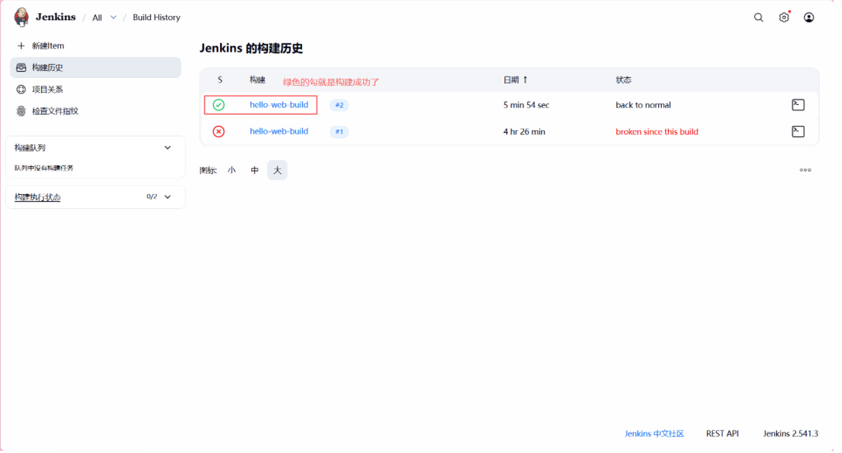842x453 pixels.
Task: Click broken since this build status
Action: [657, 132]
